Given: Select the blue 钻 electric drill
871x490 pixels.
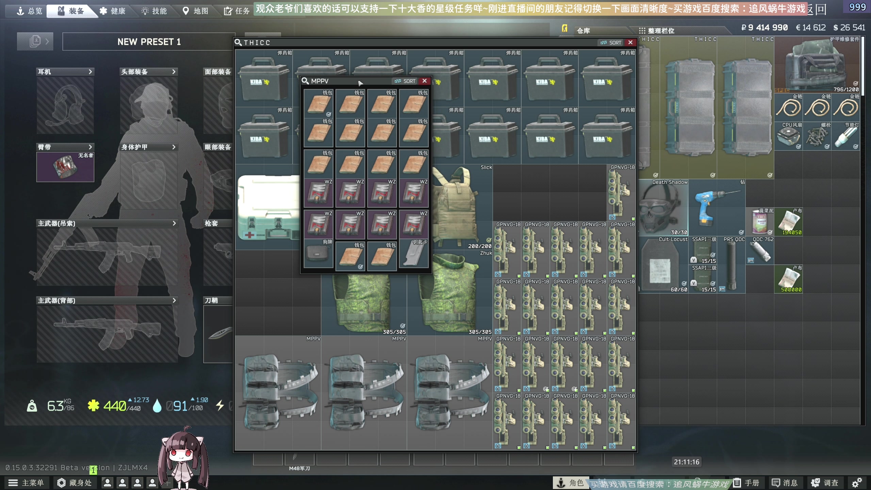Looking at the screenshot, I should (x=717, y=208).
